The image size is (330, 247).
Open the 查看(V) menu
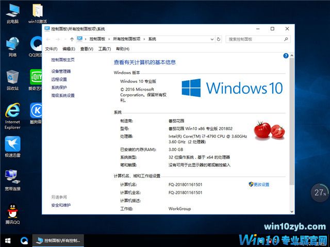coord(87,49)
